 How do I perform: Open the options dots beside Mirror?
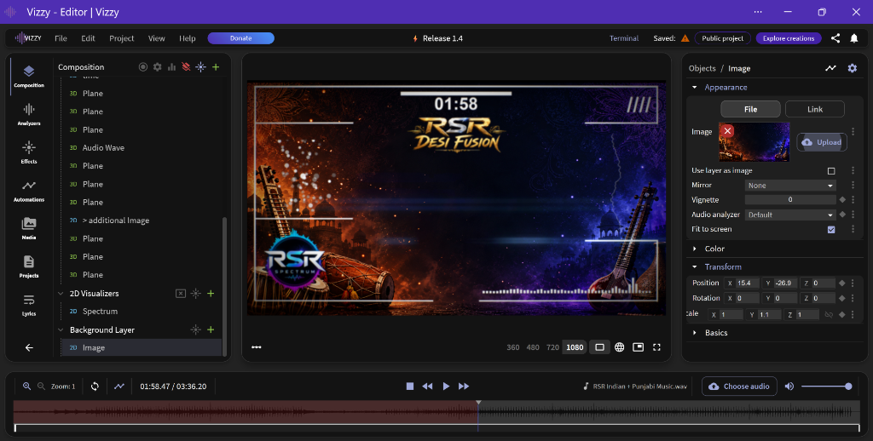tap(853, 186)
